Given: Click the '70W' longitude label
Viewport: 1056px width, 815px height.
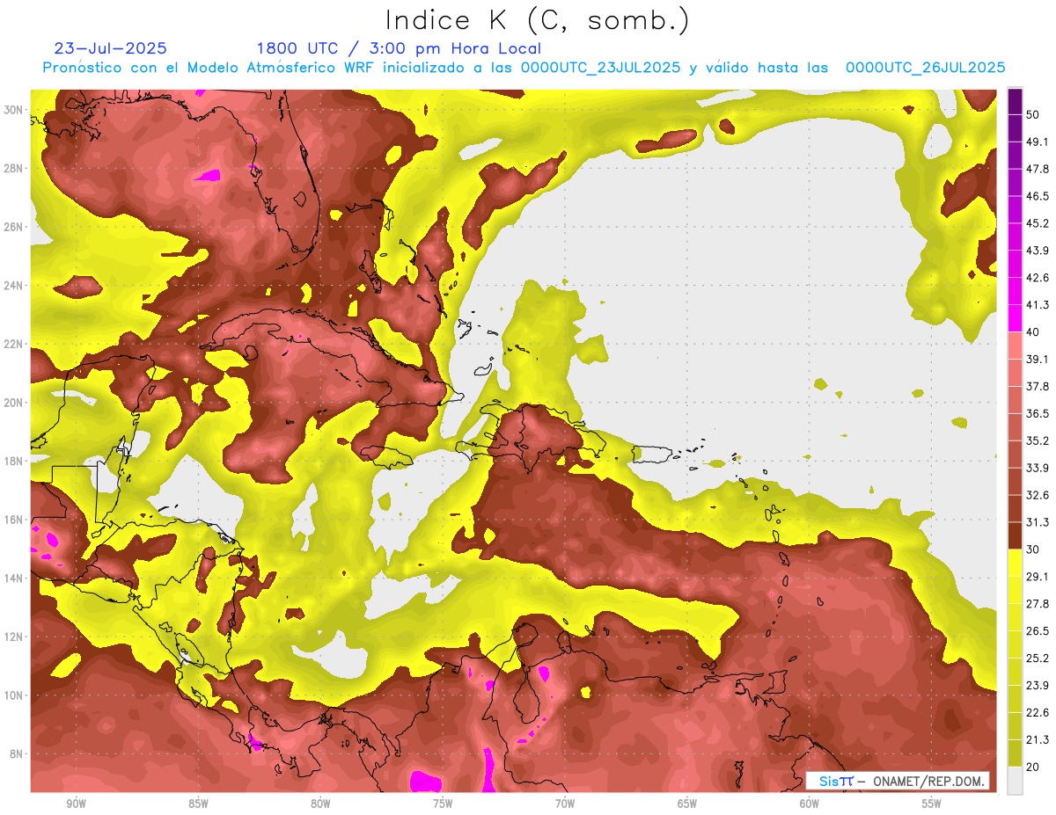Looking at the screenshot, I should point(565,804).
